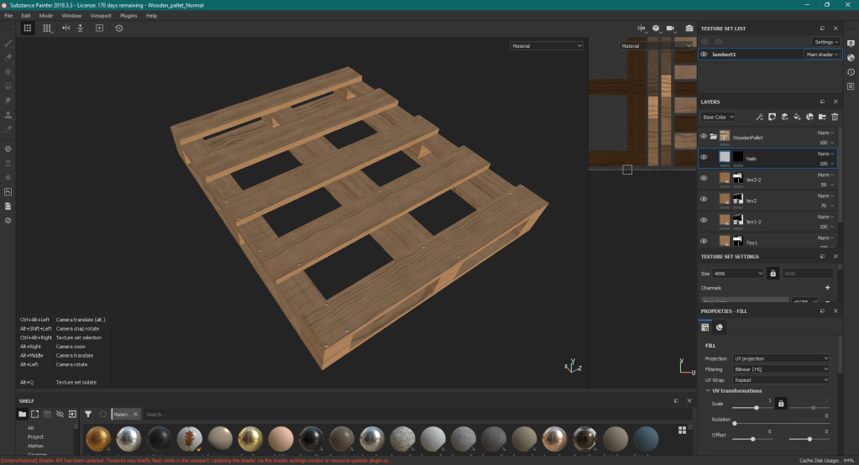Expand the Projection dropdown

(x=780, y=358)
